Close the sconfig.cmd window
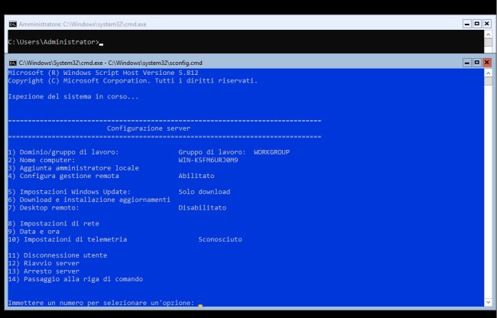This screenshot has height=318, width=497. click(487, 63)
